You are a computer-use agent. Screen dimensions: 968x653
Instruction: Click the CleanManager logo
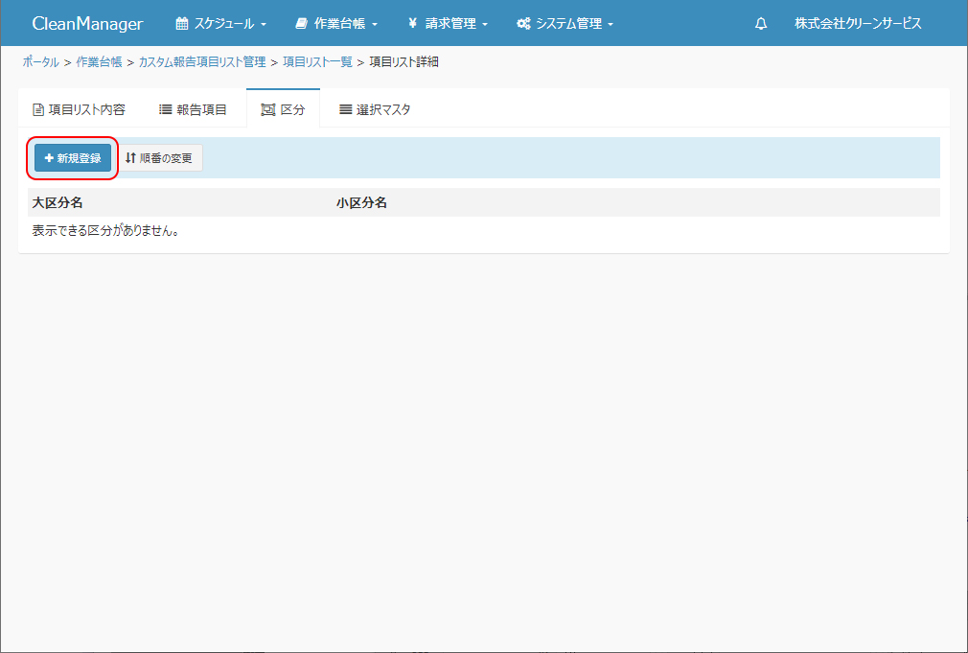coord(87,24)
